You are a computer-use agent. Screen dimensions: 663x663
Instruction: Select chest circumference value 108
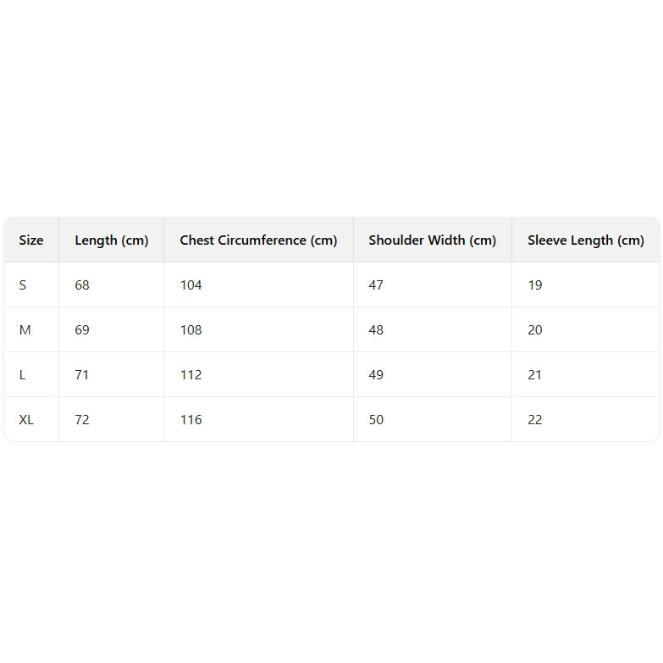(x=191, y=330)
